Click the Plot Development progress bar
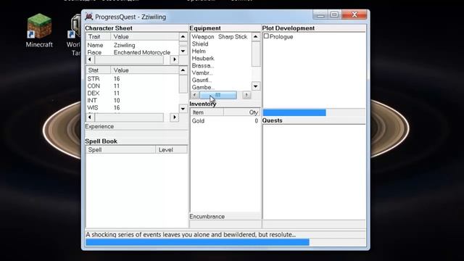The image size is (464, 261). [x=314, y=112]
